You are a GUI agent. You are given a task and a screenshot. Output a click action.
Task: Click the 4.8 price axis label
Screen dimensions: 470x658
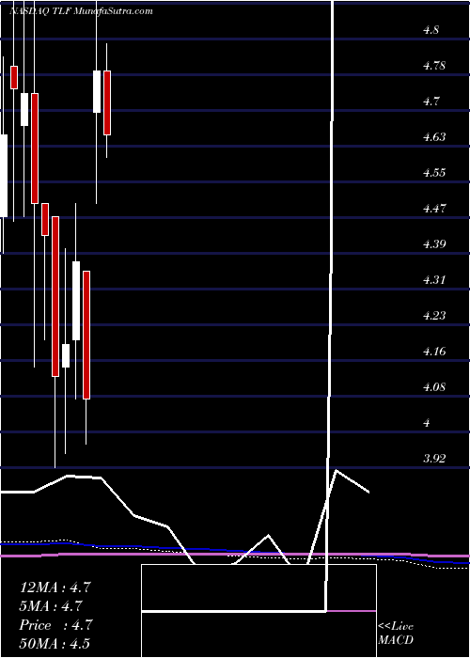click(431, 30)
